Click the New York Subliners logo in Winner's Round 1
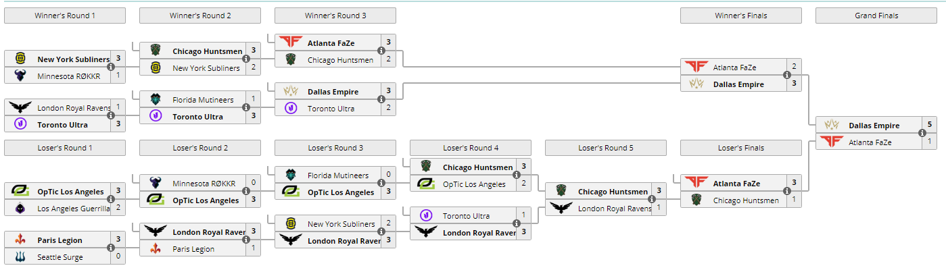Viewport: 946px width, 272px height. 20,59
